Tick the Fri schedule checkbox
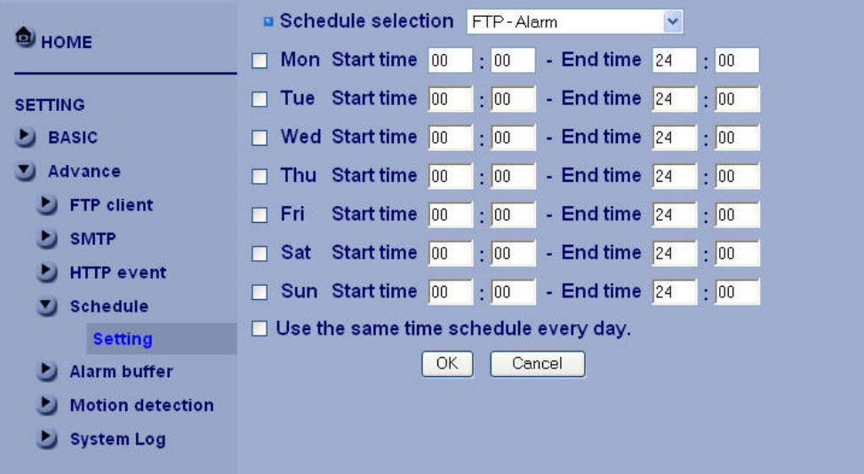Viewport: 864px width, 474px height. (260, 216)
